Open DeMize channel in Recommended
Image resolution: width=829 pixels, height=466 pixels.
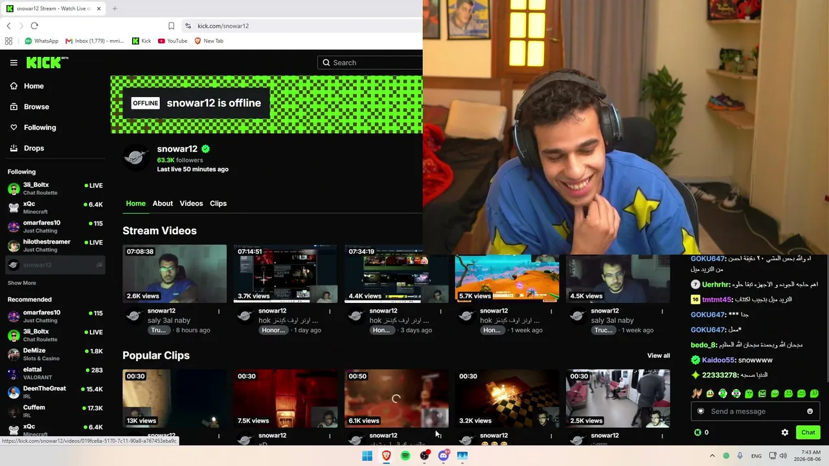pyautogui.click(x=55, y=354)
